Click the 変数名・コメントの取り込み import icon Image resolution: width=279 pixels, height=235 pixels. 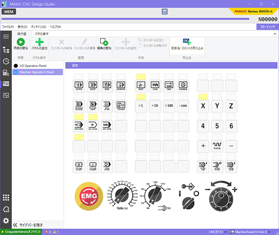click(187, 42)
